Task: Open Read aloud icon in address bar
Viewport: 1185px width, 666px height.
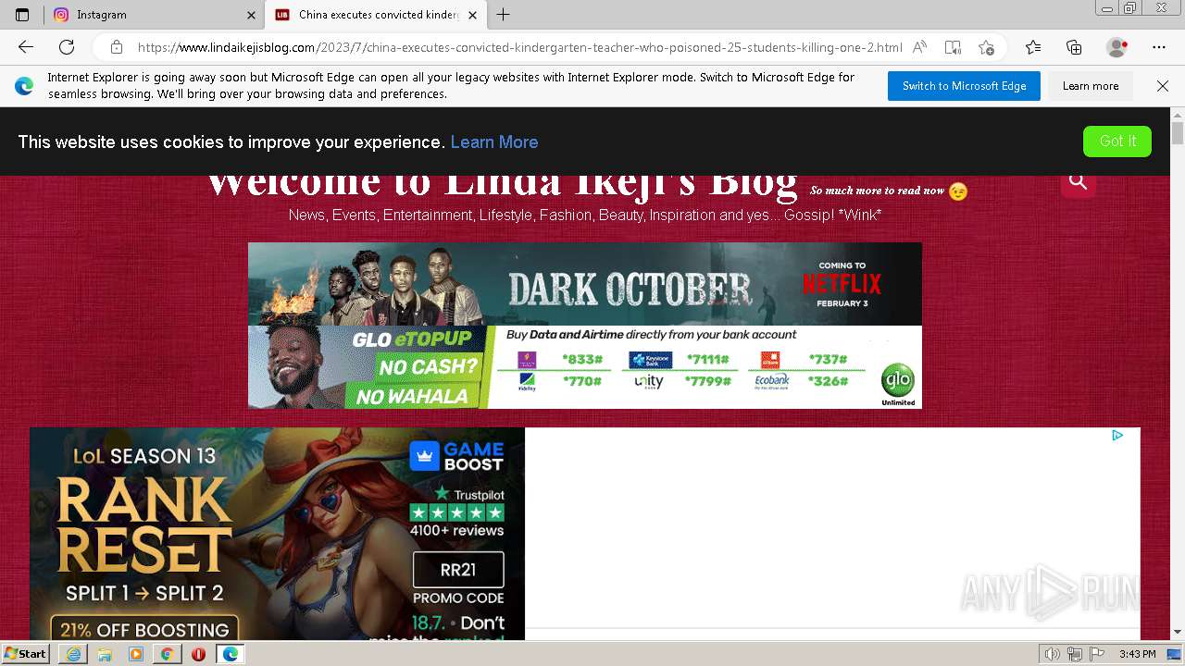Action: click(919, 47)
